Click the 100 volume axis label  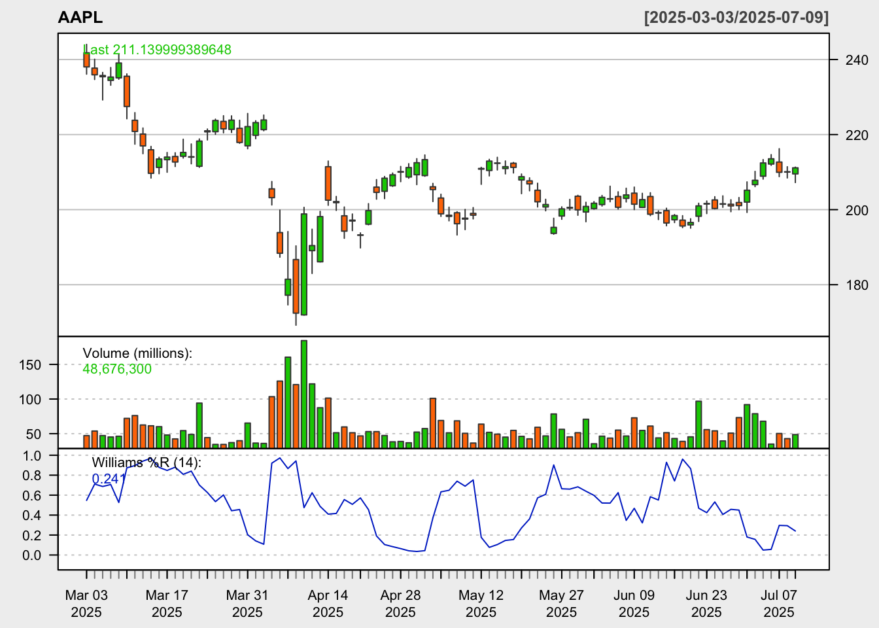30,400
